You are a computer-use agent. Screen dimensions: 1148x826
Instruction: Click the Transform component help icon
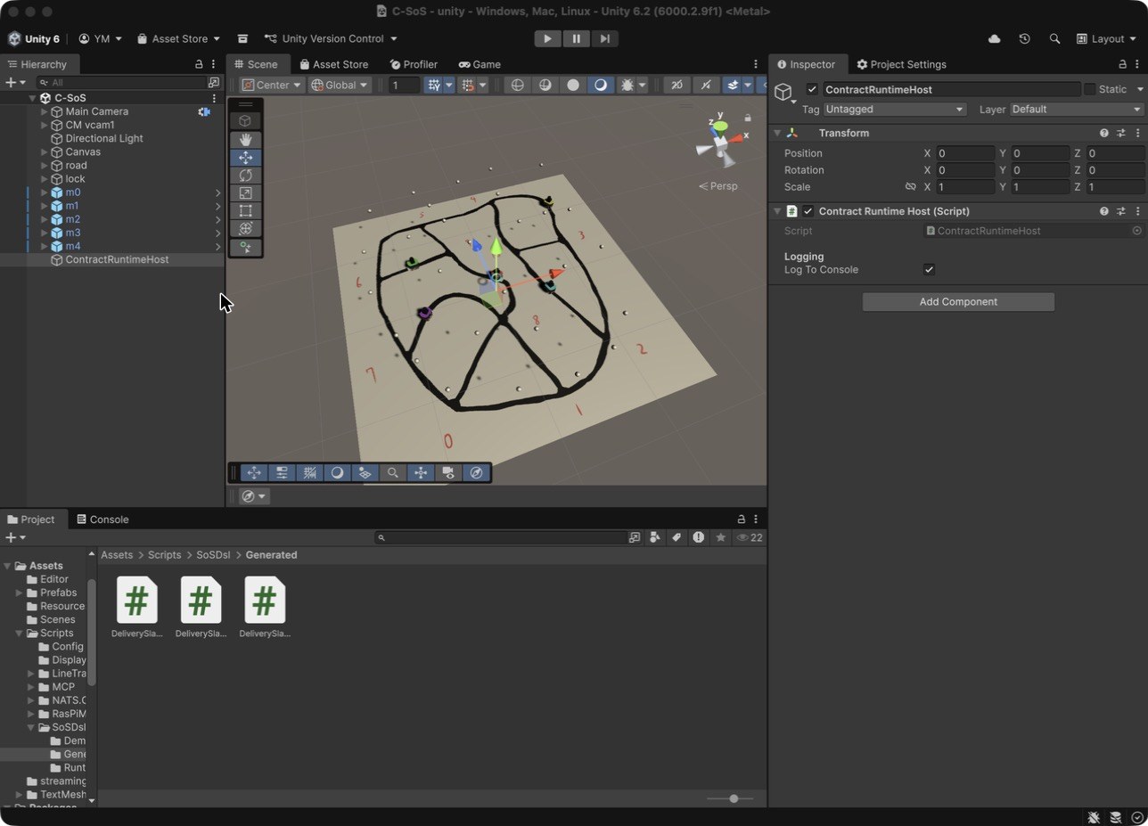(x=1104, y=133)
